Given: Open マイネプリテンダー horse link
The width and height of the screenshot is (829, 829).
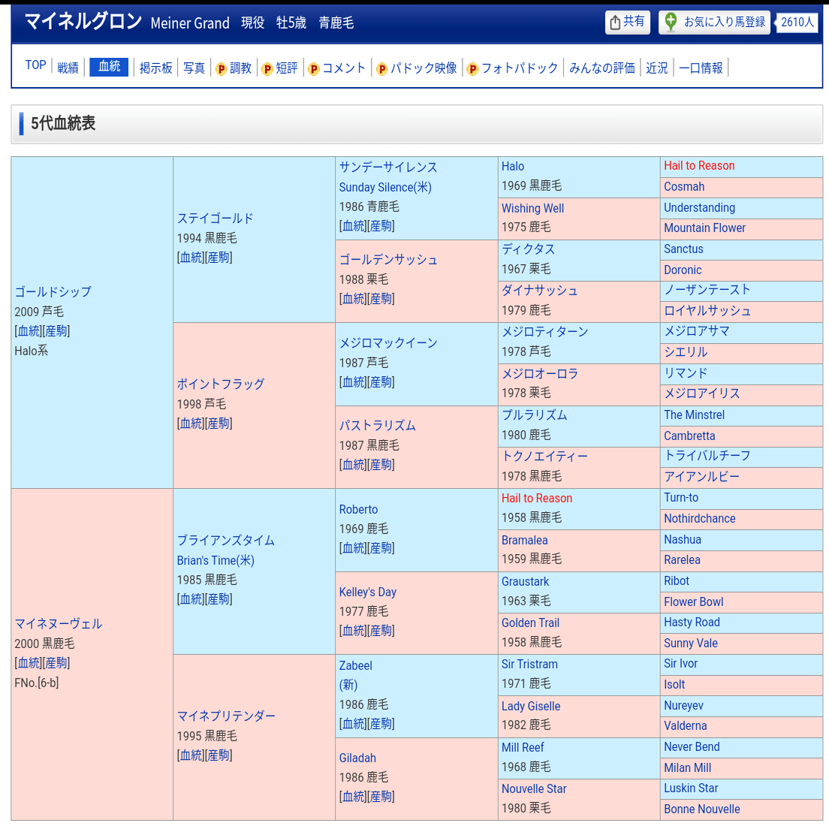Looking at the screenshot, I should click(x=226, y=716).
